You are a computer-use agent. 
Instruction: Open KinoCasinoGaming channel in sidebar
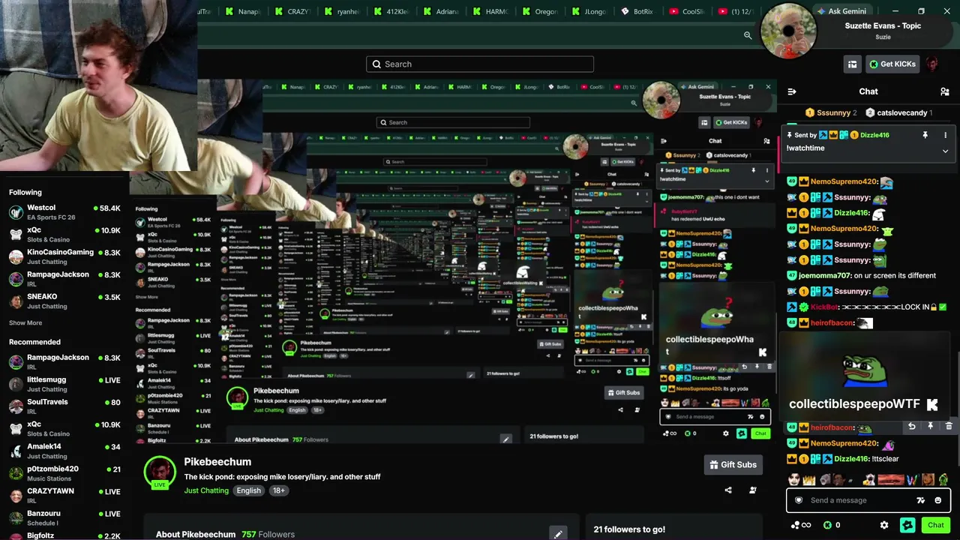point(64,256)
